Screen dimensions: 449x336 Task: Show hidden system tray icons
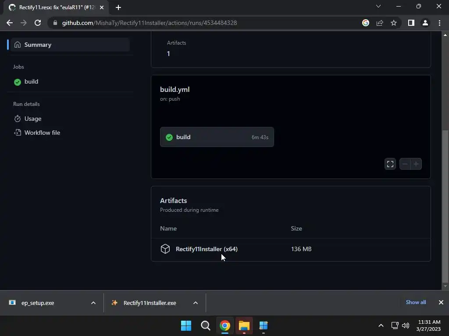coord(381,325)
